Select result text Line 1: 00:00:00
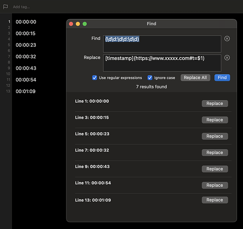 coord(92,101)
